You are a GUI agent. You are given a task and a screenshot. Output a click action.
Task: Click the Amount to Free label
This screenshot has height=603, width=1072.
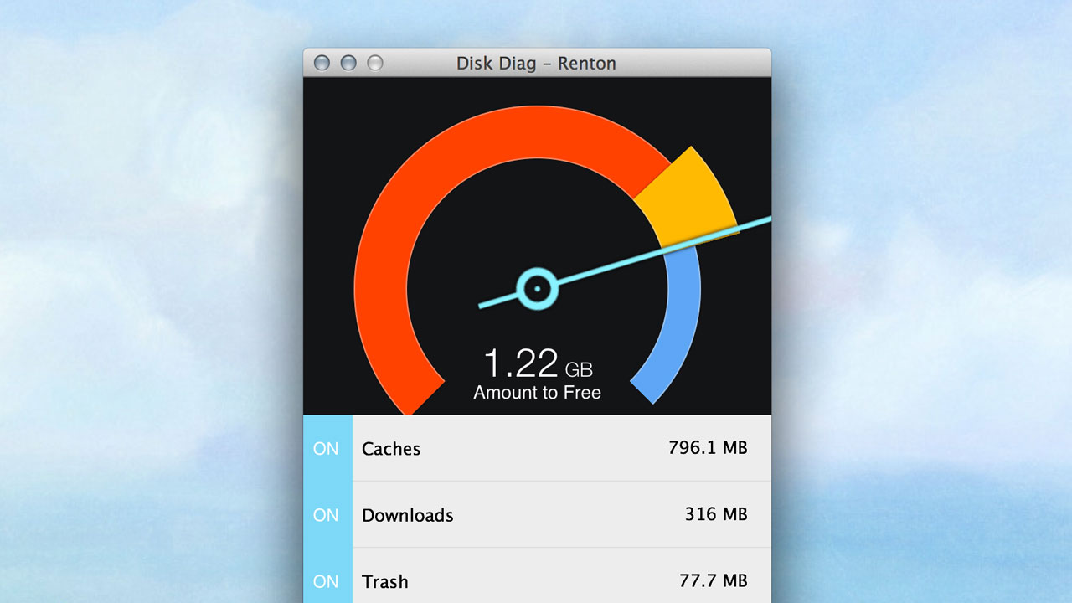(537, 392)
